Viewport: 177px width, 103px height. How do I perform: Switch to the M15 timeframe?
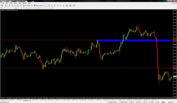click(36, 8)
